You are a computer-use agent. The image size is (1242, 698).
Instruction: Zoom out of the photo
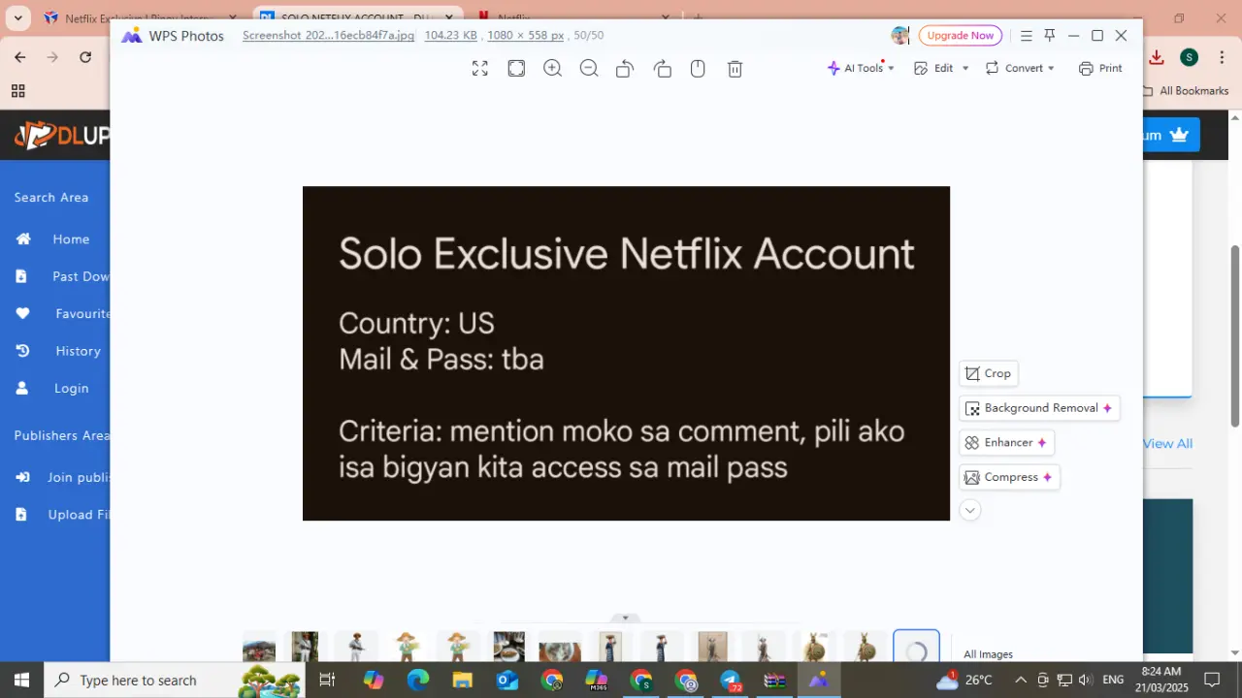point(589,68)
